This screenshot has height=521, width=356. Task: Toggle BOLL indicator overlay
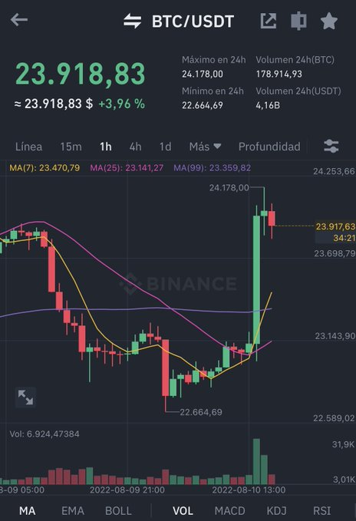(118, 511)
